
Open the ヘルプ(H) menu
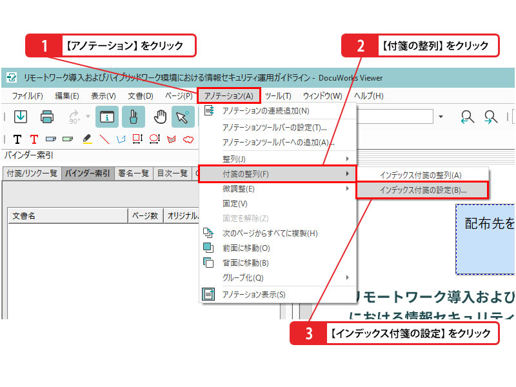click(x=368, y=95)
